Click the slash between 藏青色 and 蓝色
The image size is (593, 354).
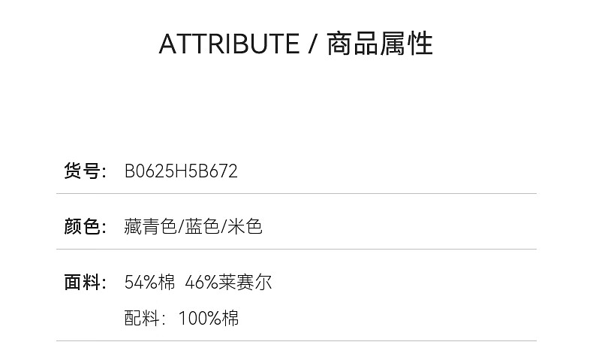point(179,227)
